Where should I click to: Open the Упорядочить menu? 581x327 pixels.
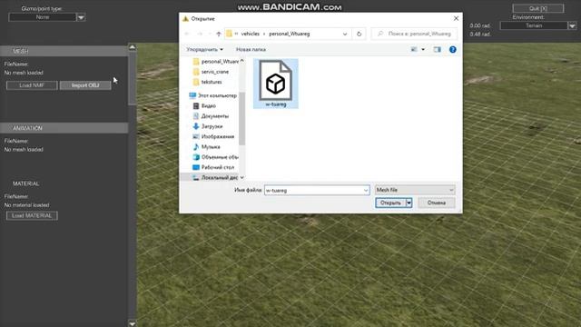coord(205,49)
